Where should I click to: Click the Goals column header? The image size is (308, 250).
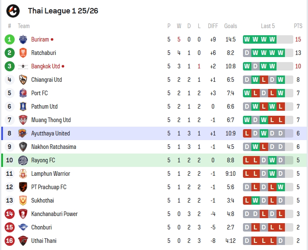(x=231, y=26)
